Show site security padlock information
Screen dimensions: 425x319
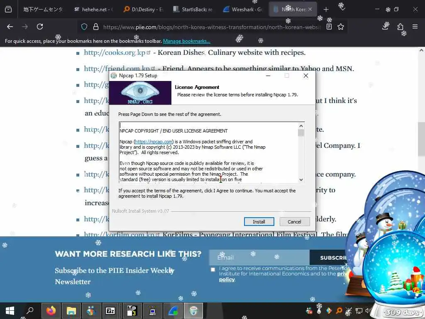[96, 27]
